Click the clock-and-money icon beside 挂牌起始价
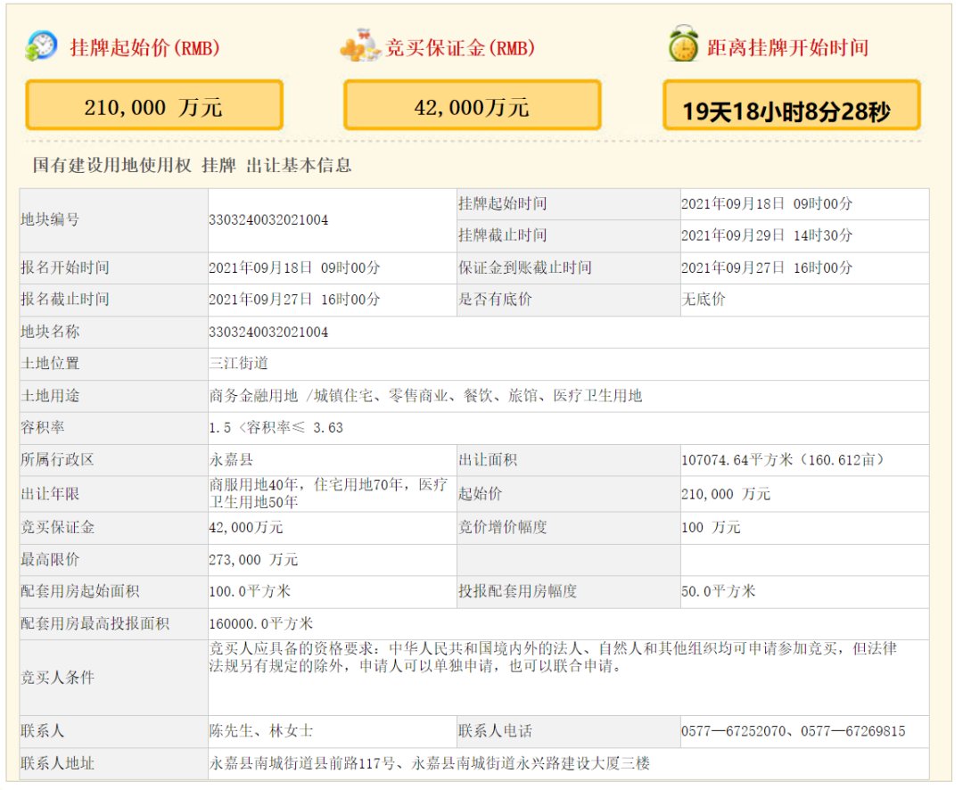963x790 pixels. (41, 46)
